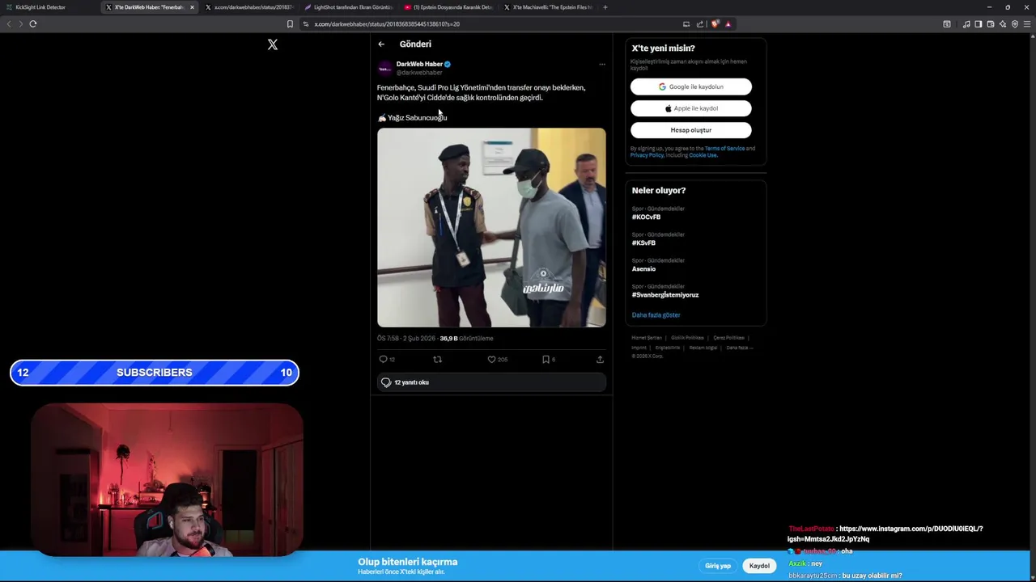Click the tweet share upload icon
The width and height of the screenshot is (1036, 582).
coord(600,359)
